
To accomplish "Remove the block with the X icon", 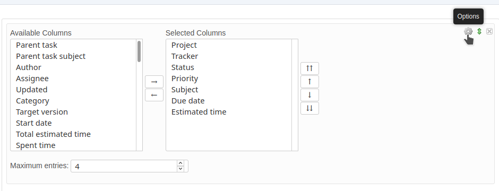I will point(489,31).
